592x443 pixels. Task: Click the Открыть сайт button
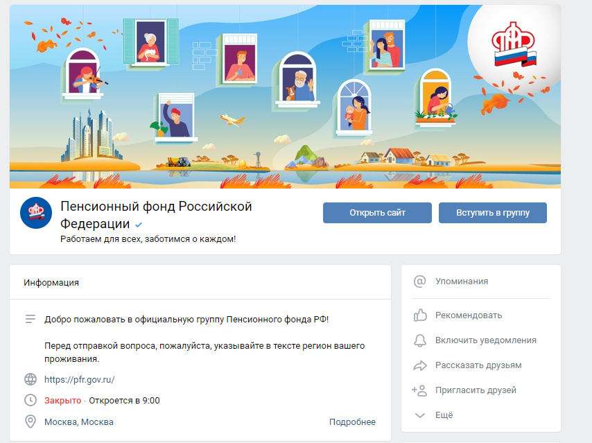(377, 213)
